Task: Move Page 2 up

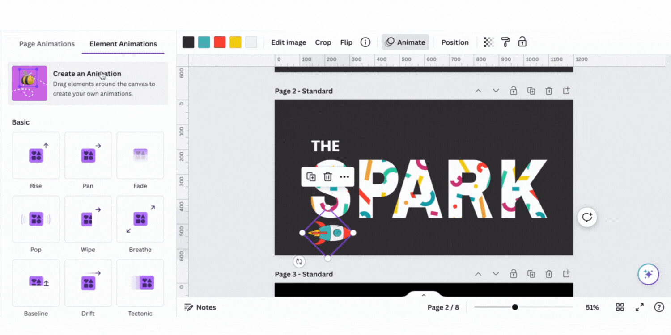Action: click(478, 91)
